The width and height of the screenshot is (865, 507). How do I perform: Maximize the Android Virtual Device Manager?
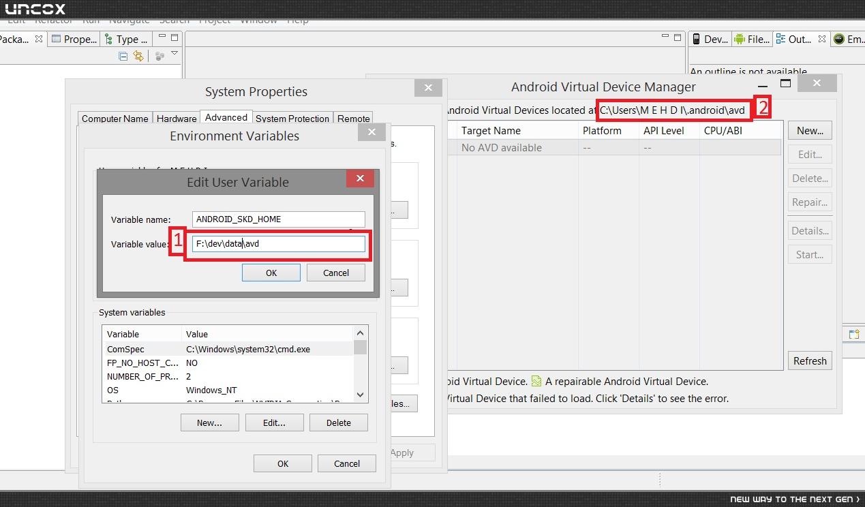pyautogui.click(x=785, y=83)
